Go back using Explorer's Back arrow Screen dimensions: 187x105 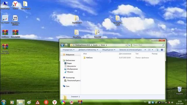62,45
